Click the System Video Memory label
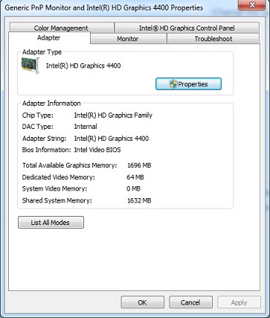 pyautogui.click(x=54, y=188)
